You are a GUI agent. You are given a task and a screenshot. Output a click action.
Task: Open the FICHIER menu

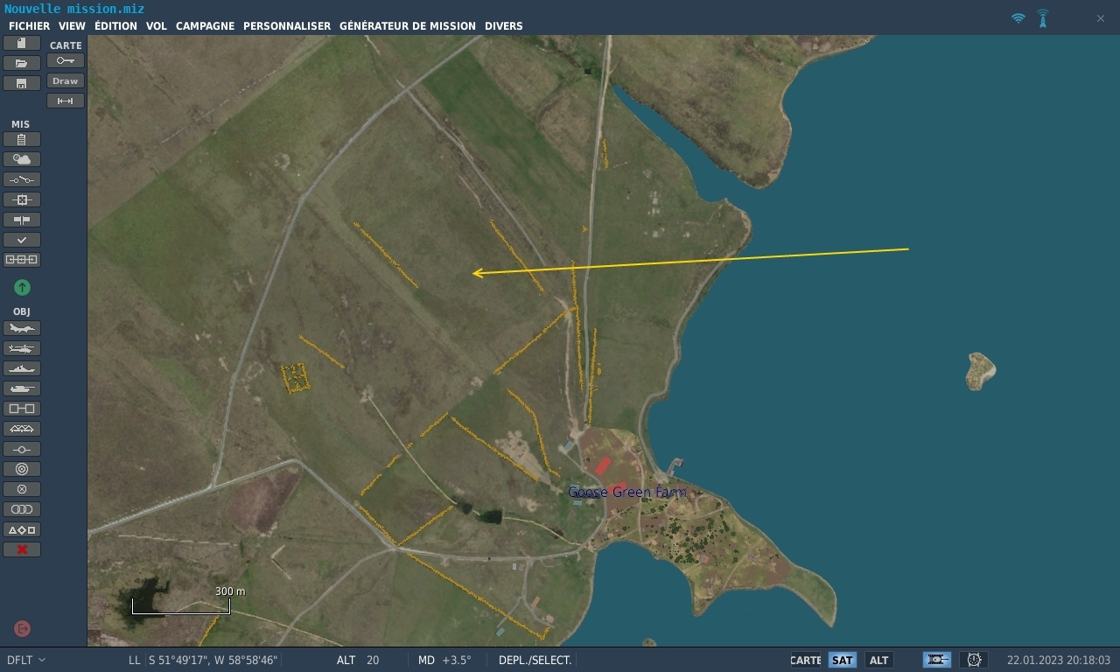30,26
